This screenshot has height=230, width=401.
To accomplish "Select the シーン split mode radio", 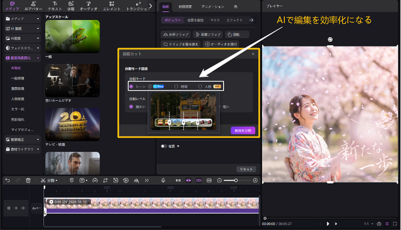I will (131, 86).
